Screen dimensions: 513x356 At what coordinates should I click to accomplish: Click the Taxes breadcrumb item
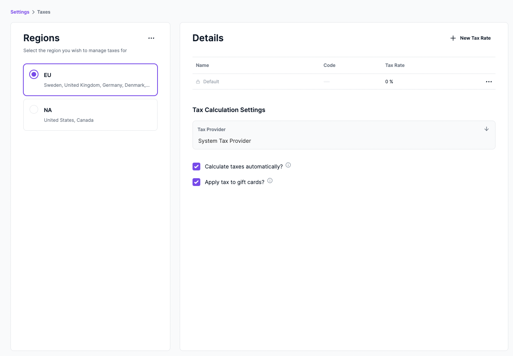[x=44, y=12]
